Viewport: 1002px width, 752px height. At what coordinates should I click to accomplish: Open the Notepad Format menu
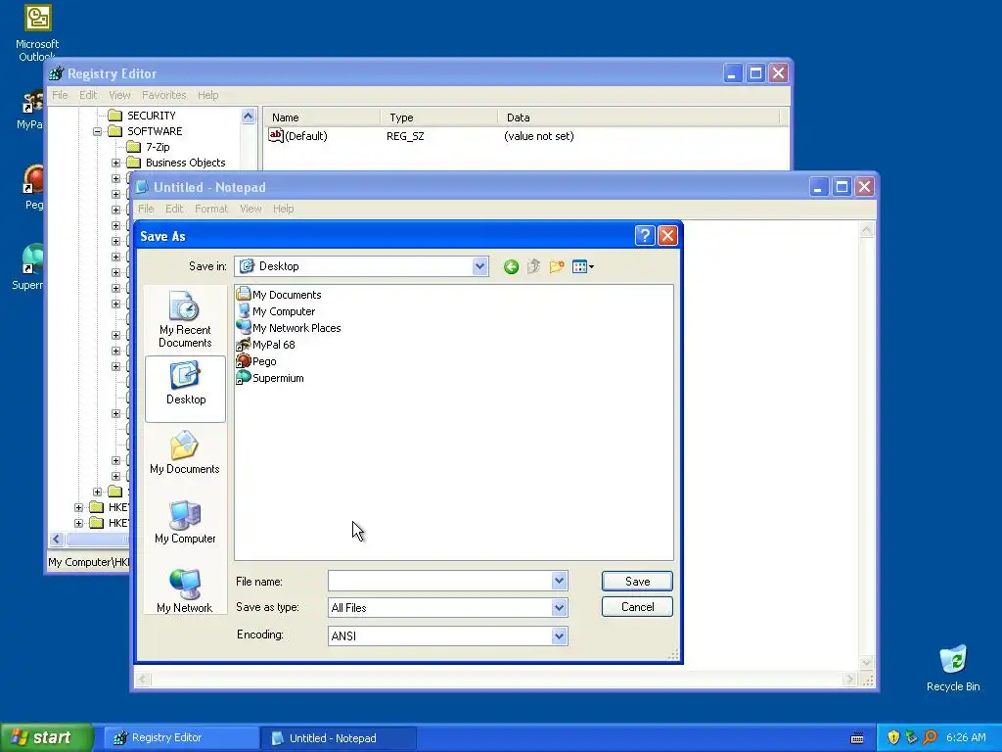[x=211, y=209]
